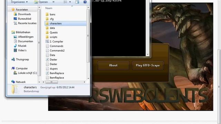Click horizontal scrollbar left arrow in file list
This screenshot has width=221, height=124.
point(44,82)
